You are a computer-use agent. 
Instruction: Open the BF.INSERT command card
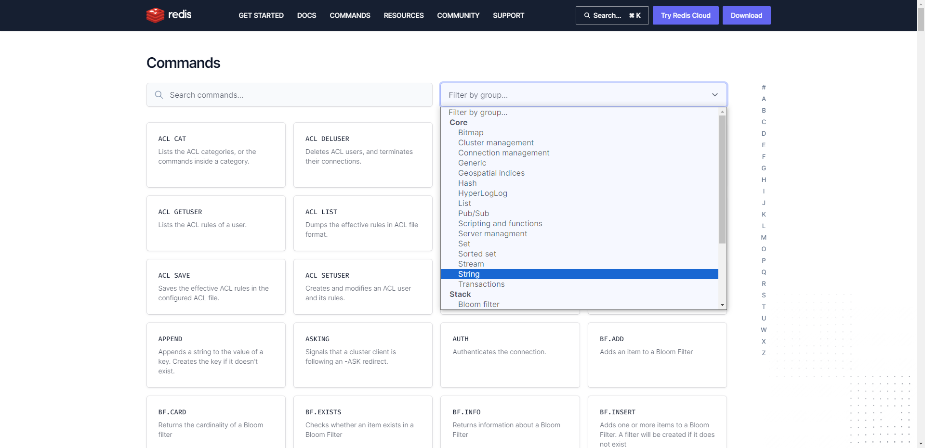click(657, 422)
